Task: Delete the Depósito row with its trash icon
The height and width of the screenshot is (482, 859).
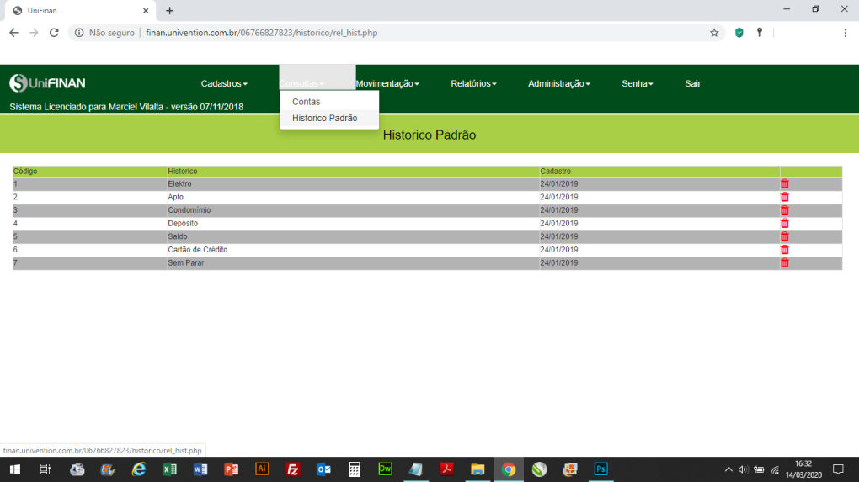Action: pyautogui.click(x=785, y=223)
